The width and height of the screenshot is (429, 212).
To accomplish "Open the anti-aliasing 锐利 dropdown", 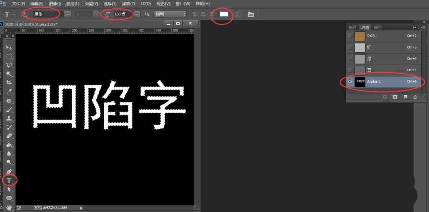I will (x=170, y=14).
